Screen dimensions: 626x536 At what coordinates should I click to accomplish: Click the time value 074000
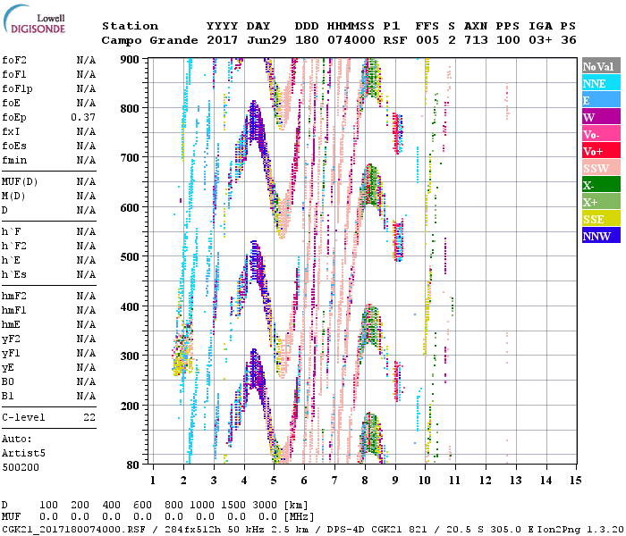click(351, 40)
